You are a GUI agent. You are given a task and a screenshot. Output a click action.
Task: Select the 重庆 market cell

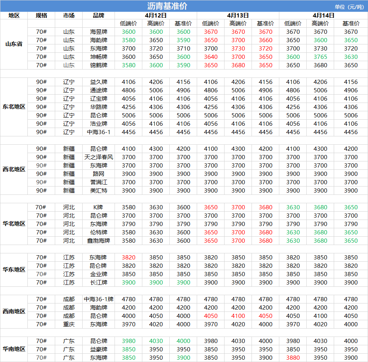[69, 324]
